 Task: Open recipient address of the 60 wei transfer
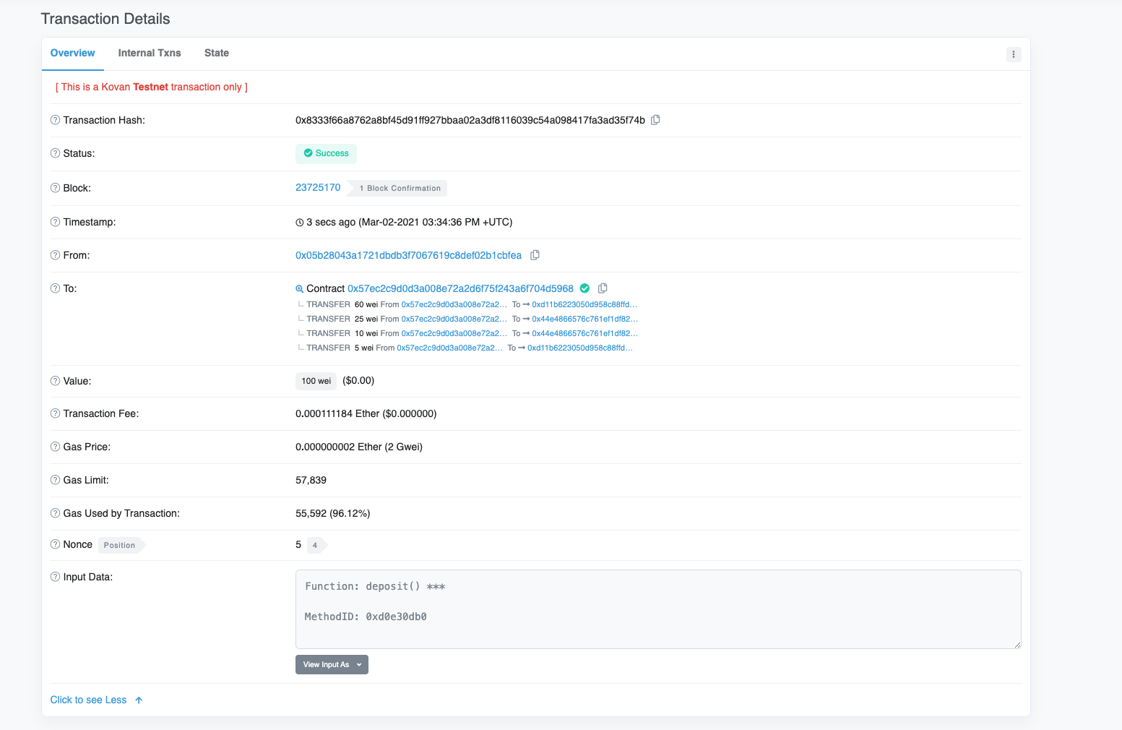click(584, 304)
